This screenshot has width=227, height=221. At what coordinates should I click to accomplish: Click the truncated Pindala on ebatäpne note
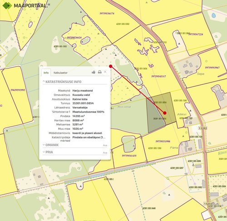pos(89,138)
